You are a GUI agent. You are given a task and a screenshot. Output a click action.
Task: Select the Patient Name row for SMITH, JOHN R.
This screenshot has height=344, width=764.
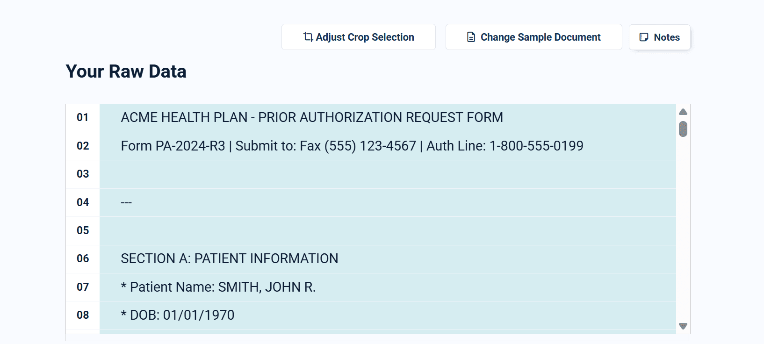pos(327,287)
